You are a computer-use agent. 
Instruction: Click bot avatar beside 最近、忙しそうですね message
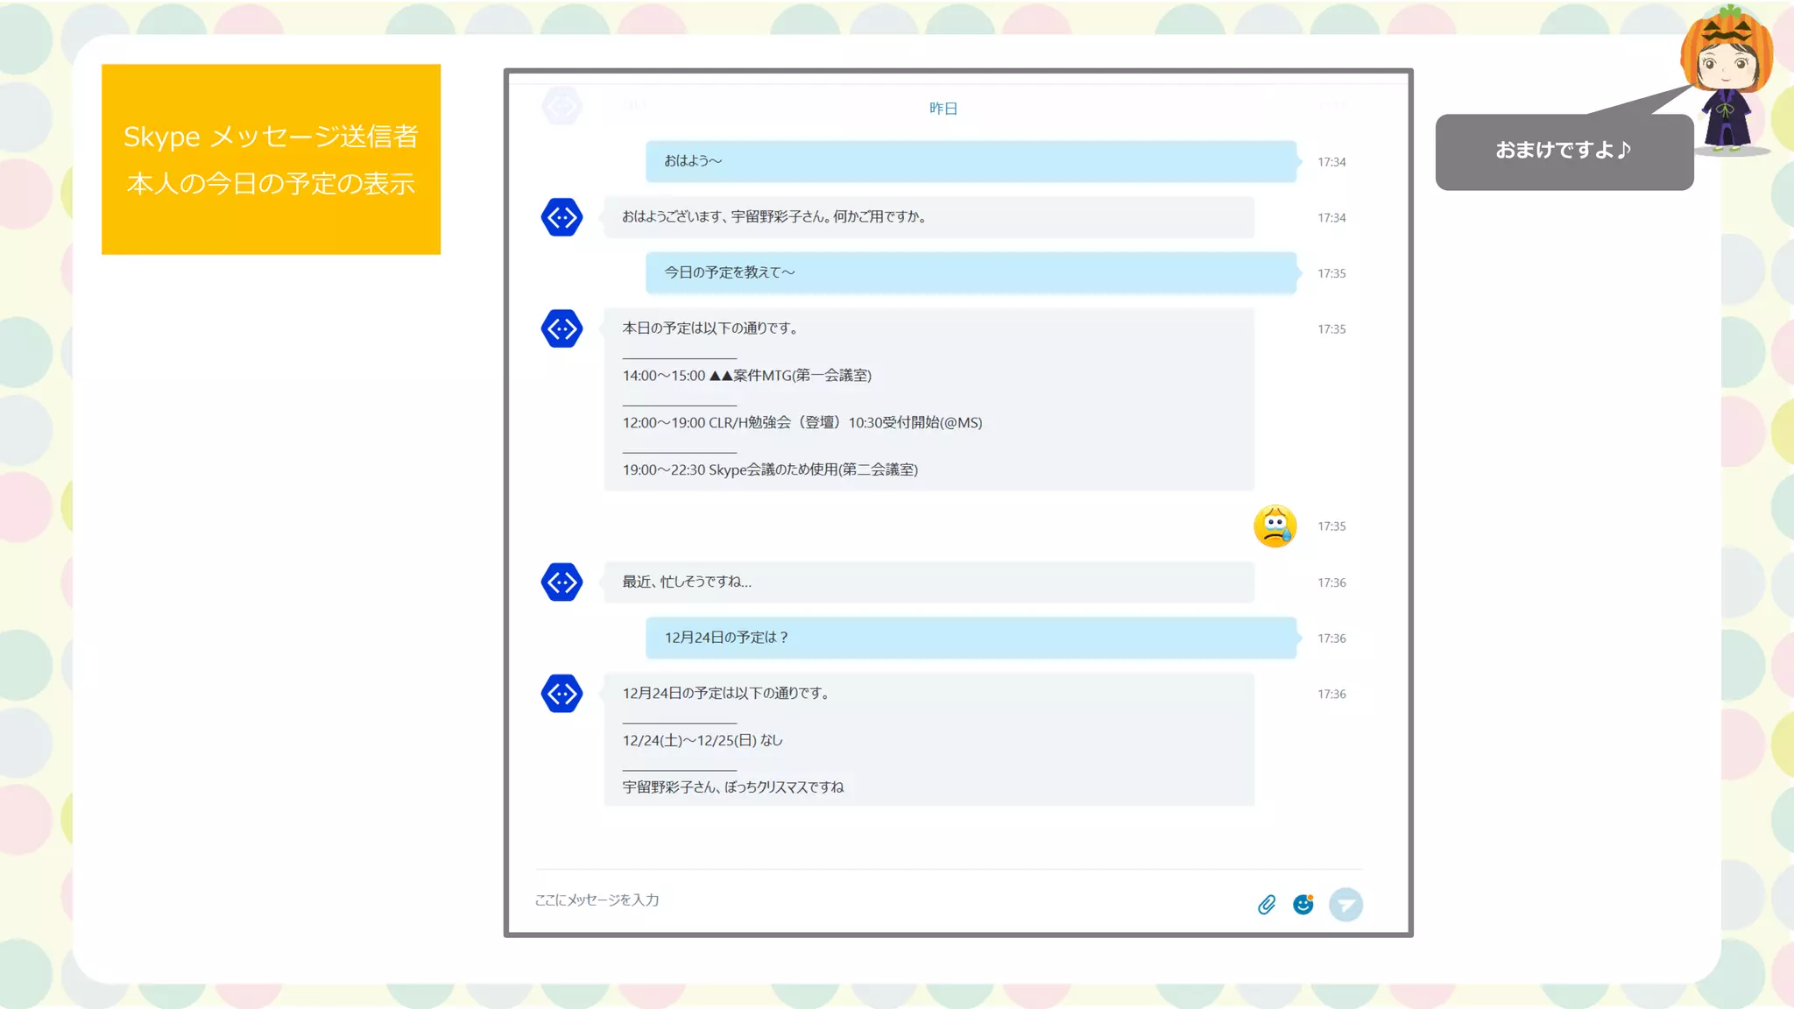(562, 582)
